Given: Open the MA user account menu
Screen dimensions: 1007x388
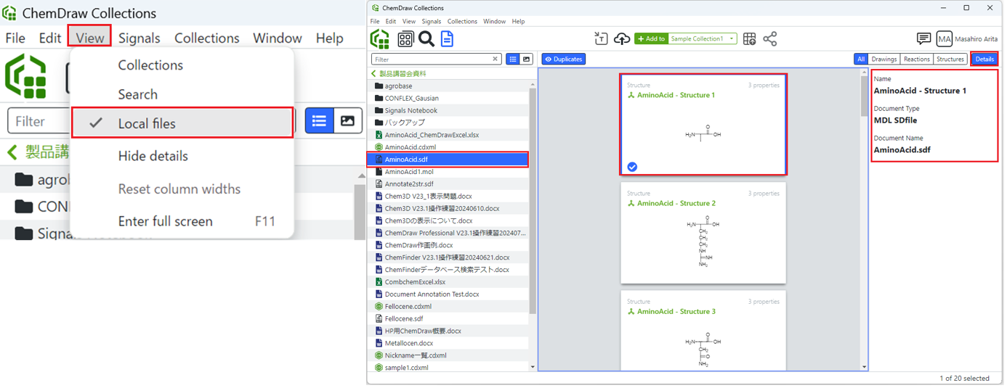Looking at the screenshot, I should 944,39.
